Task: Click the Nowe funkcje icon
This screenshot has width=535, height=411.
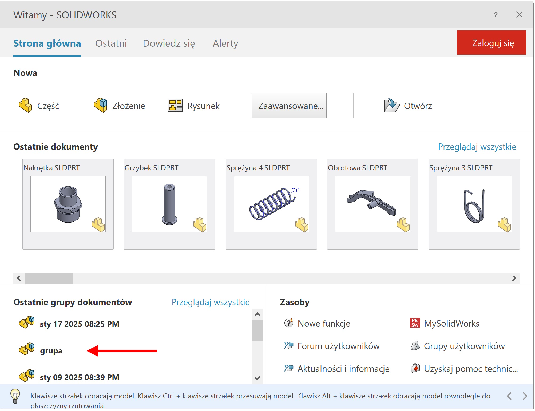Action: pyautogui.click(x=289, y=323)
